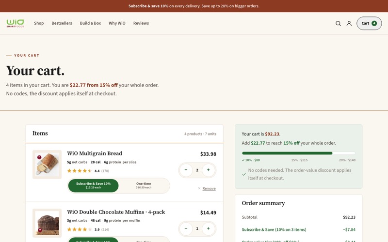
Task: Remove Multigrain Bread from cart
Action: pyautogui.click(x=207, y=188)
